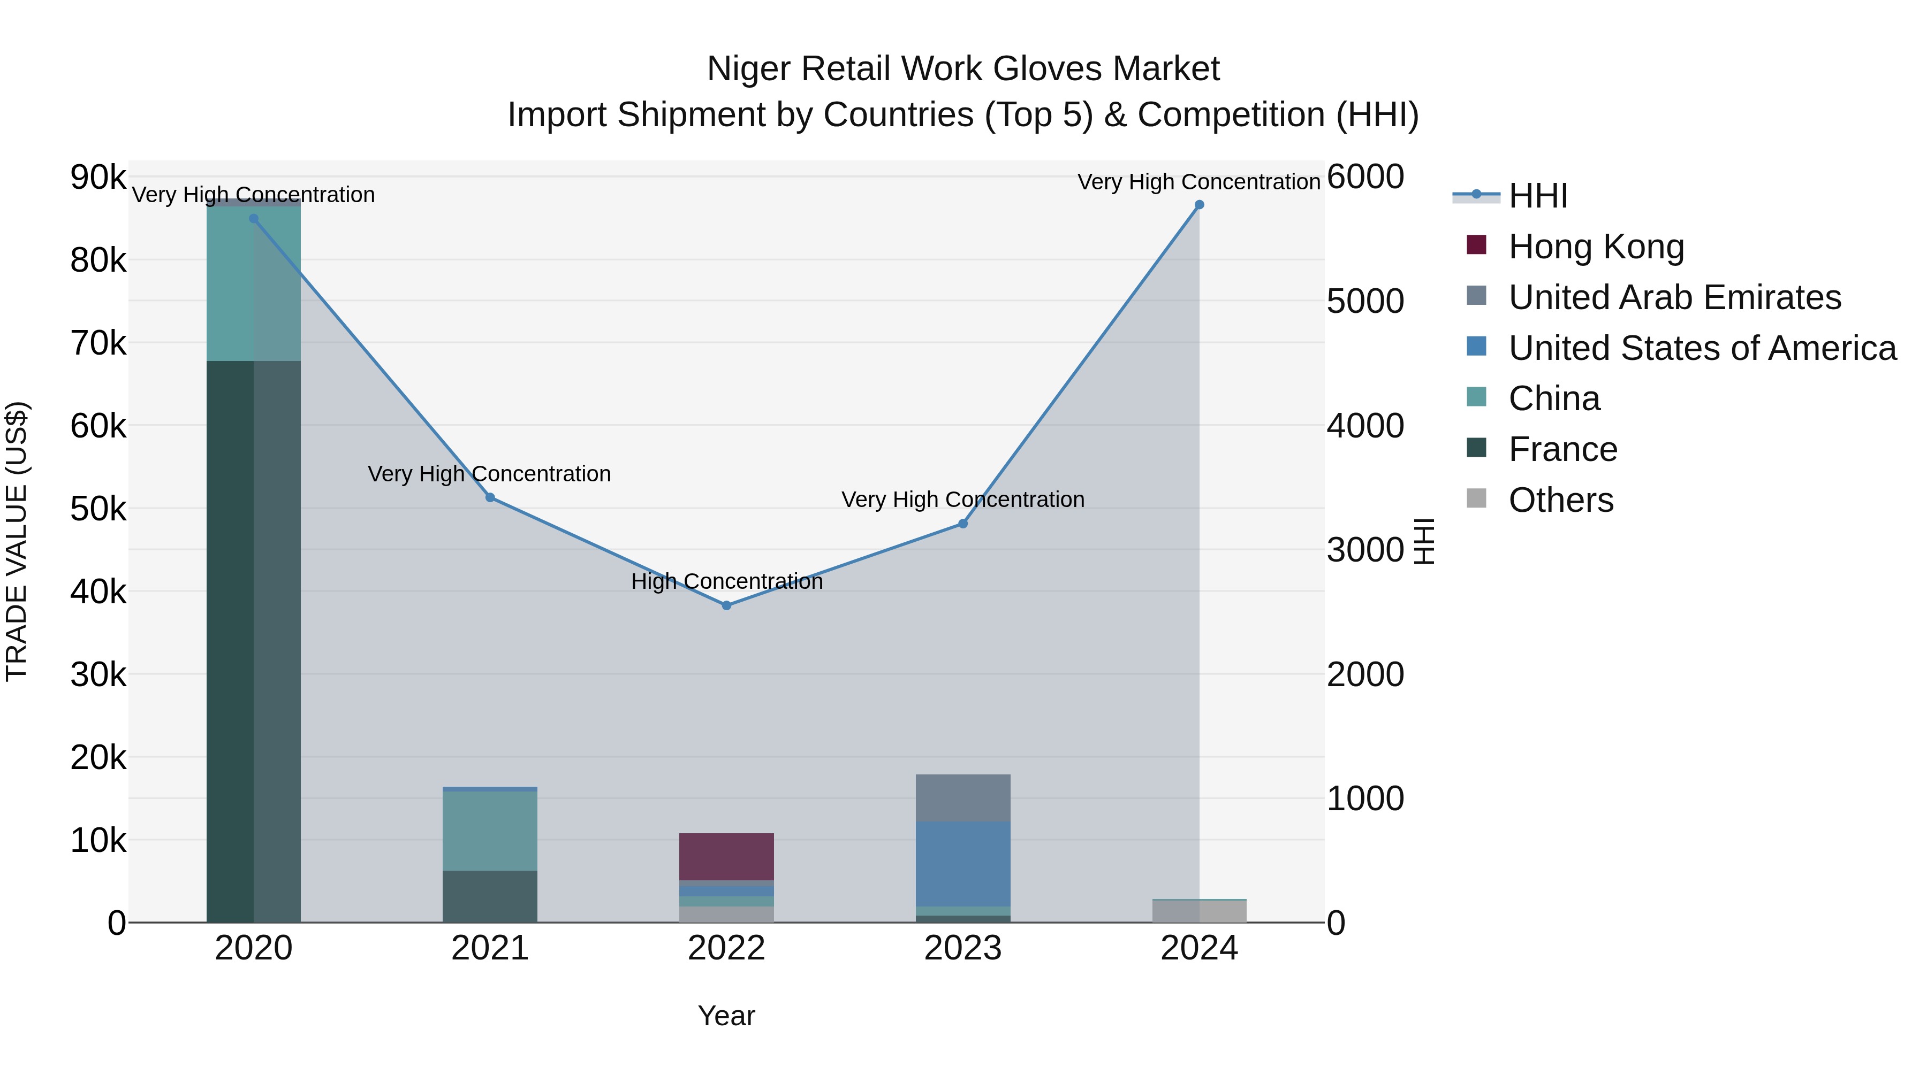Click the 2024 HHI data point
The height and width of the screenshot is (1083, 1927).
point(1199,205)
